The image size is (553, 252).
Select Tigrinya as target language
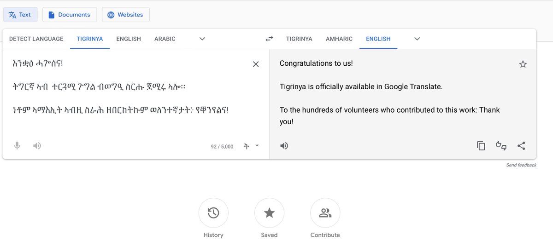click(x=299, y=39)
